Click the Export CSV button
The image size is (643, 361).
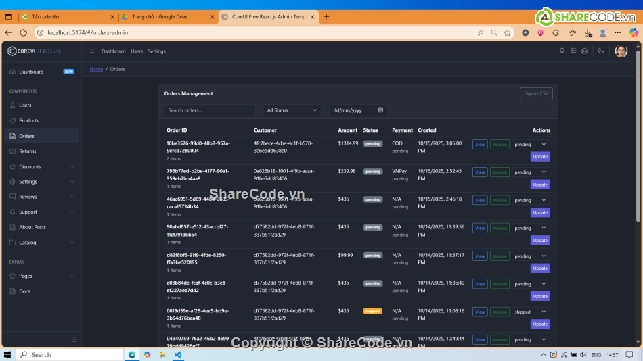coord(536,93)
